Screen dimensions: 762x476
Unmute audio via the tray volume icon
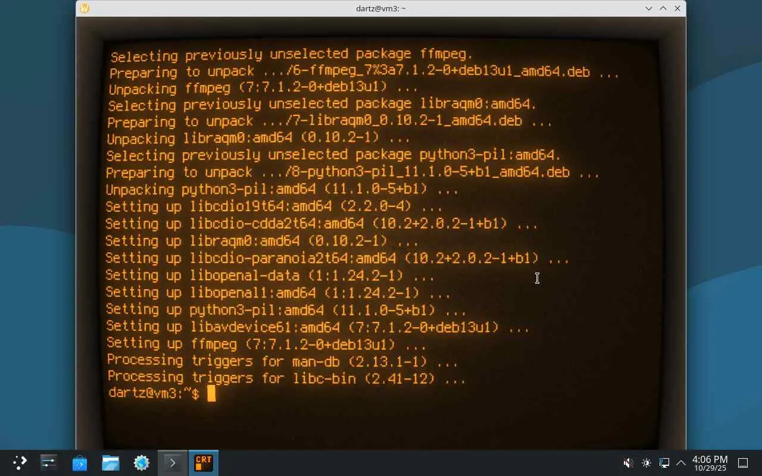pos(628,463)
